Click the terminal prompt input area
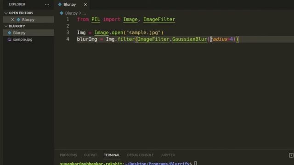 pyautogui.click(x=195, y=163)
